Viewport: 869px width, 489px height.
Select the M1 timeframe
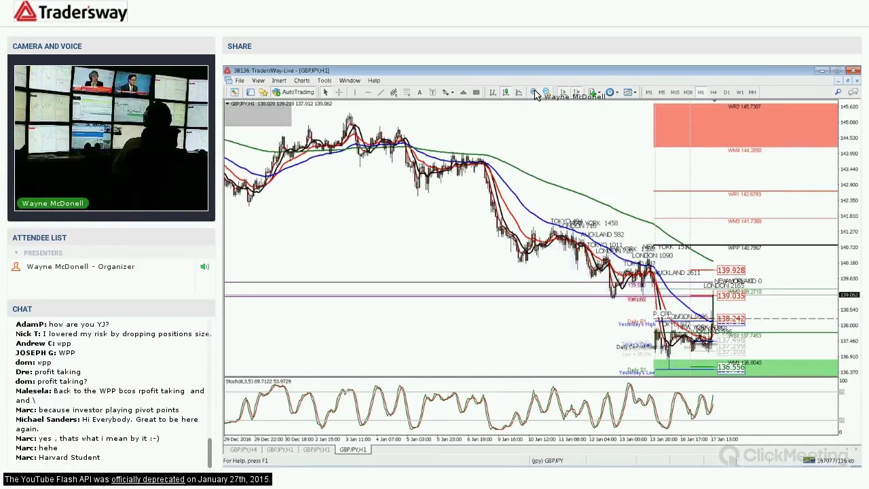coord(648,92)
